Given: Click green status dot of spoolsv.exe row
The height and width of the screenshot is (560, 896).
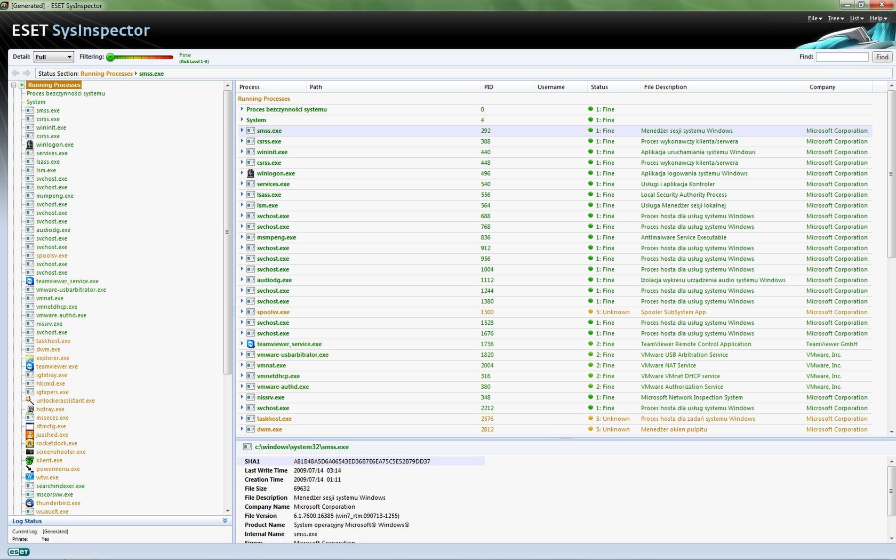Looking at the screenshot, I should (x=590, y=312).
